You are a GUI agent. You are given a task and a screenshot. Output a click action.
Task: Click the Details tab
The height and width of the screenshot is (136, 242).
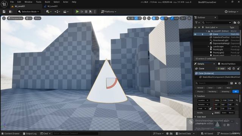click(201, 64)
